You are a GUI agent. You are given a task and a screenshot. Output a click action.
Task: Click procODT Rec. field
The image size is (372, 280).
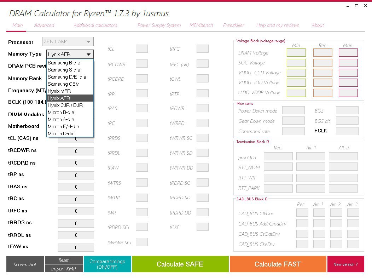pyautogui.click(x=278, y=156)
